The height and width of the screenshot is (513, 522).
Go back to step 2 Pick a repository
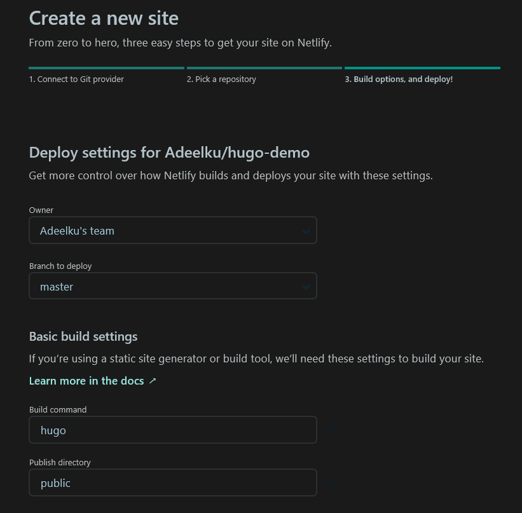point(221,79)
